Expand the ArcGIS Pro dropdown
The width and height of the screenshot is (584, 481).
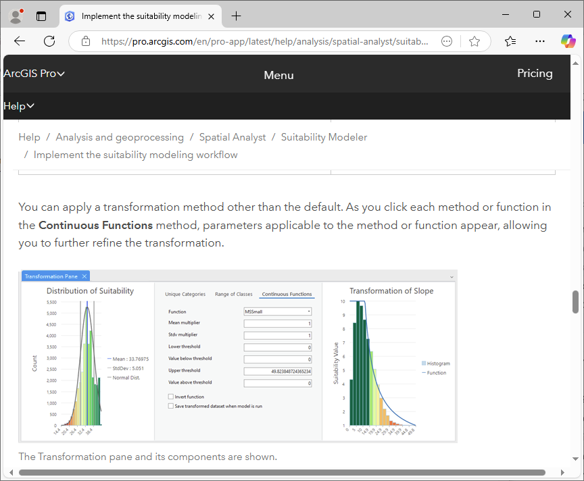coord(34,74)
